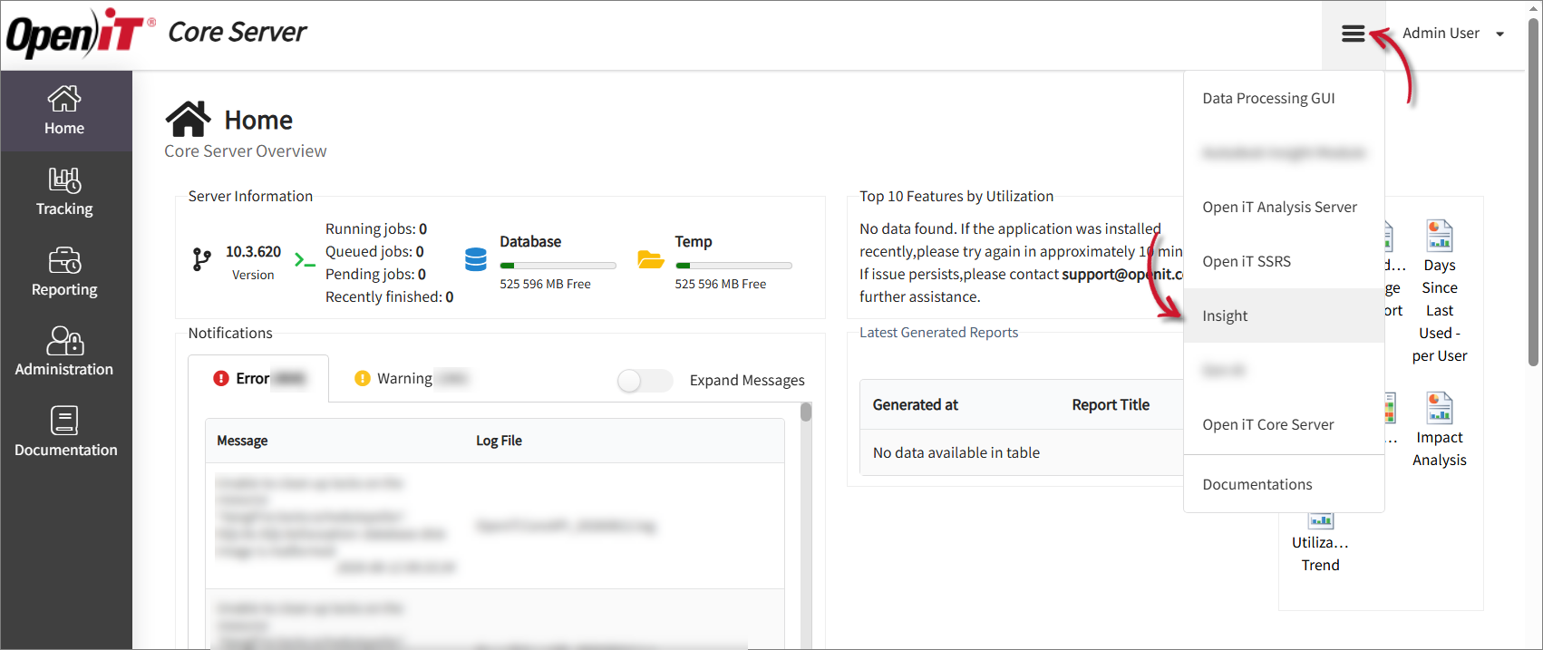Viewport: 1543px width, 650px height.
Task: Select Insight in the dropdown menu
Action: point(1284,315)
